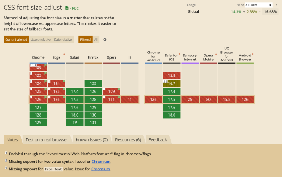Open the Notes tab
This screenshot has height=177, width=282.
(12, 139)
